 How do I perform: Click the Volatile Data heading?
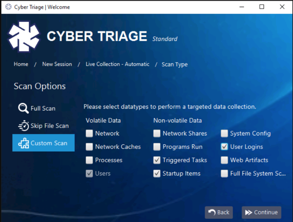point(103,120)
